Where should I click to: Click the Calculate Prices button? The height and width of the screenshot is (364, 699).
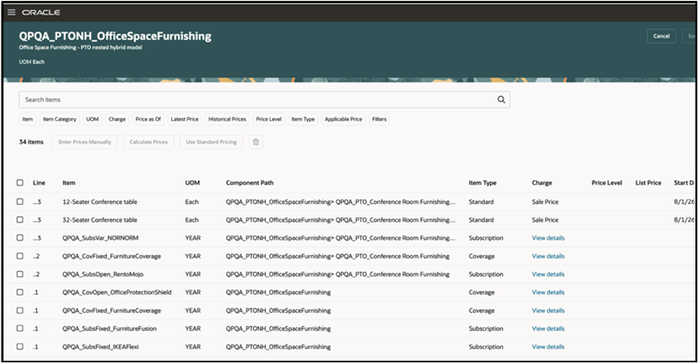[x=148, y=142]
